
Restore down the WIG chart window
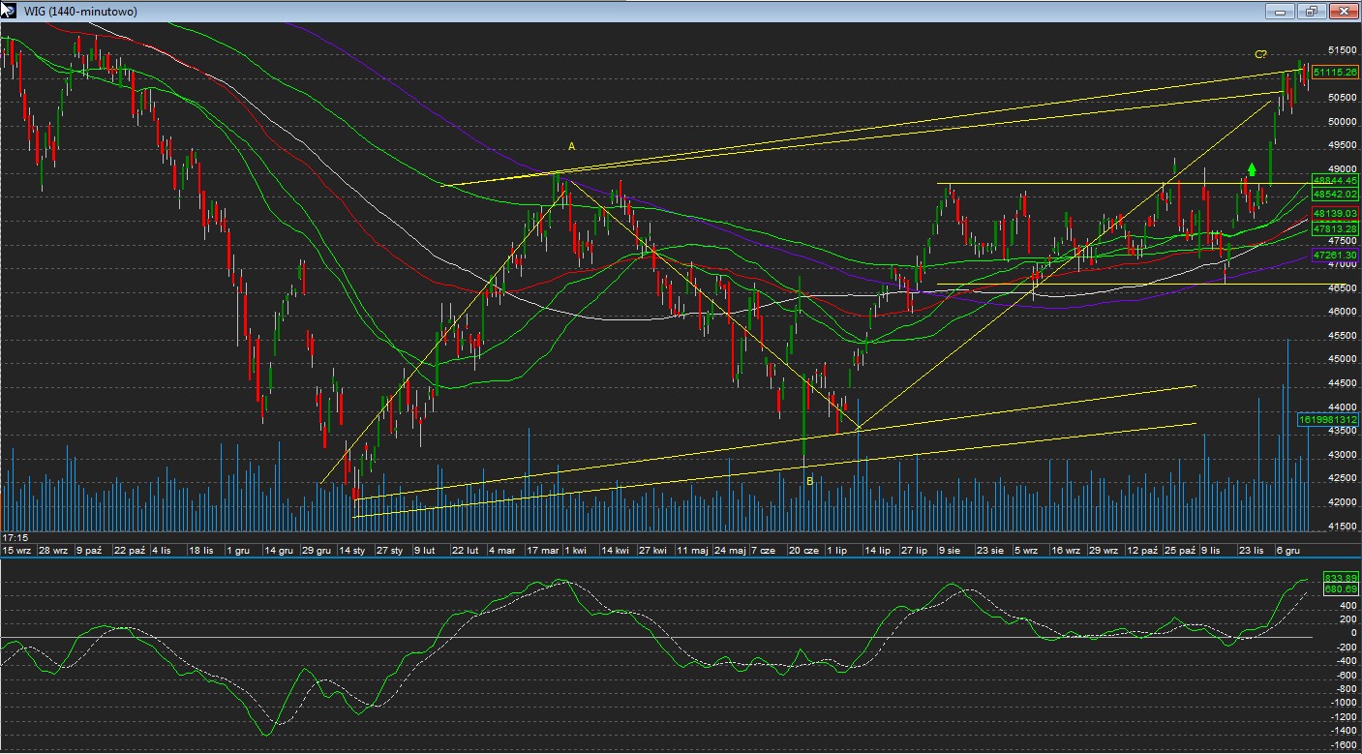(x=1312, y=12)
